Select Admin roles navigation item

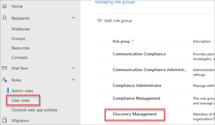pyautogui.click(x=22, y=91)
